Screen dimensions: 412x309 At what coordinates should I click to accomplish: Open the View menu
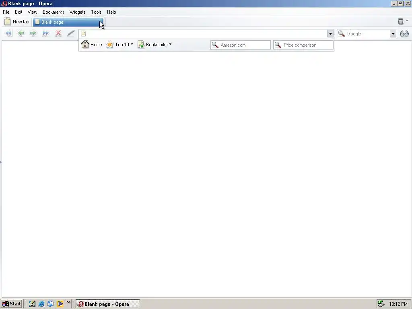[32, 12]
